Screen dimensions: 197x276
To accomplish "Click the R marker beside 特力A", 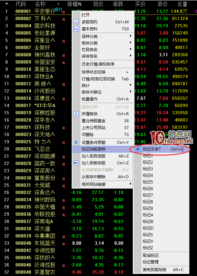I will click(x=64, y=143).
